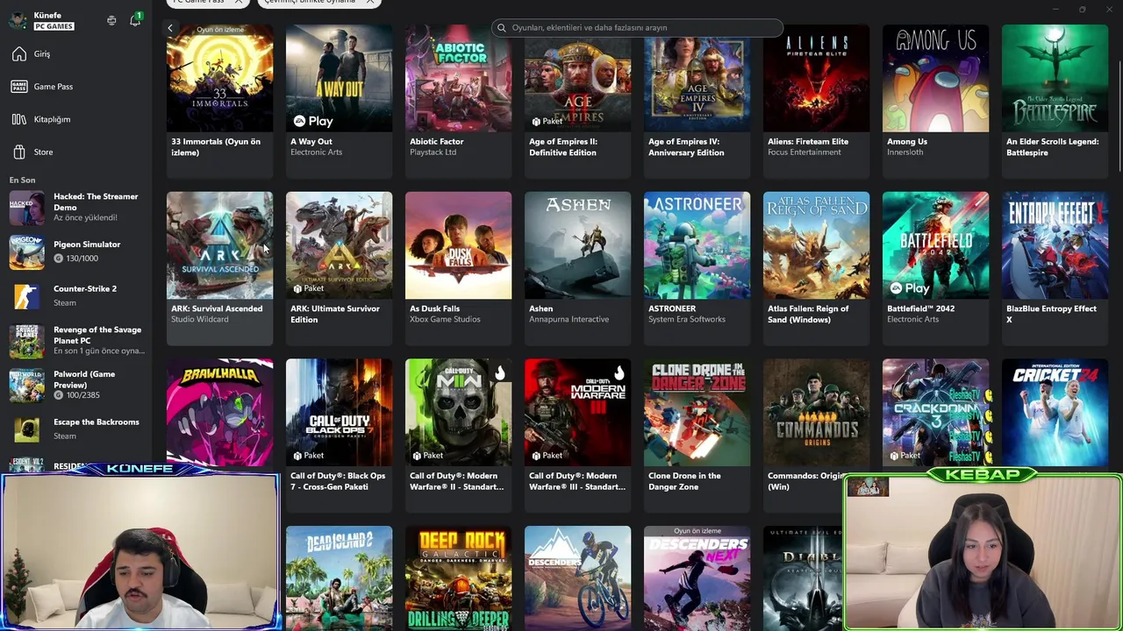Open the notifications bell icon
Viewport: 1123px width, 631px height.
point(135,20)
